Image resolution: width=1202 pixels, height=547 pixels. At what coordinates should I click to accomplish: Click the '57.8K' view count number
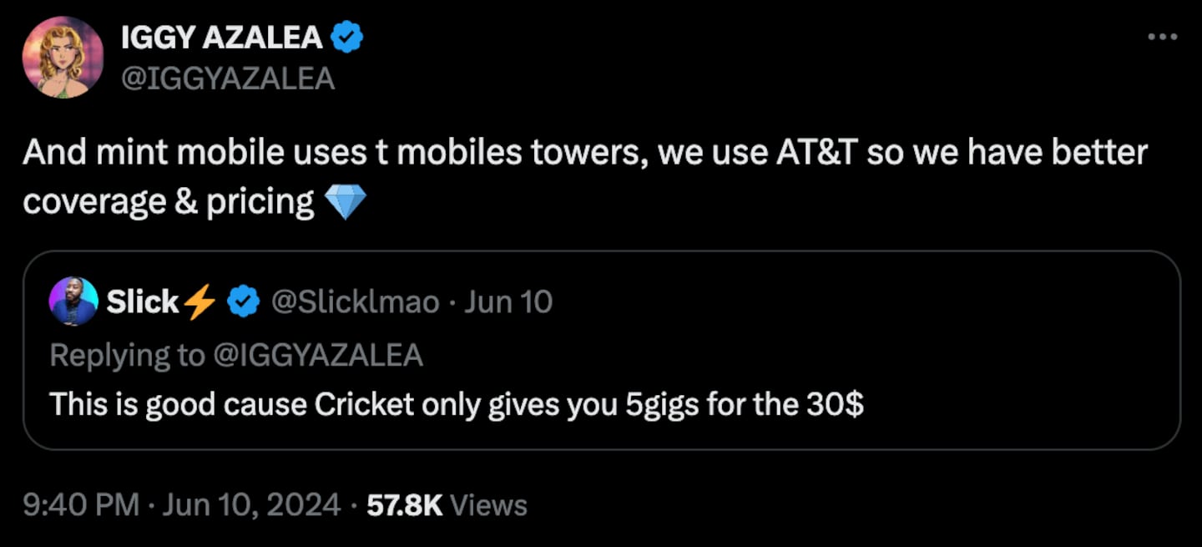405,505
